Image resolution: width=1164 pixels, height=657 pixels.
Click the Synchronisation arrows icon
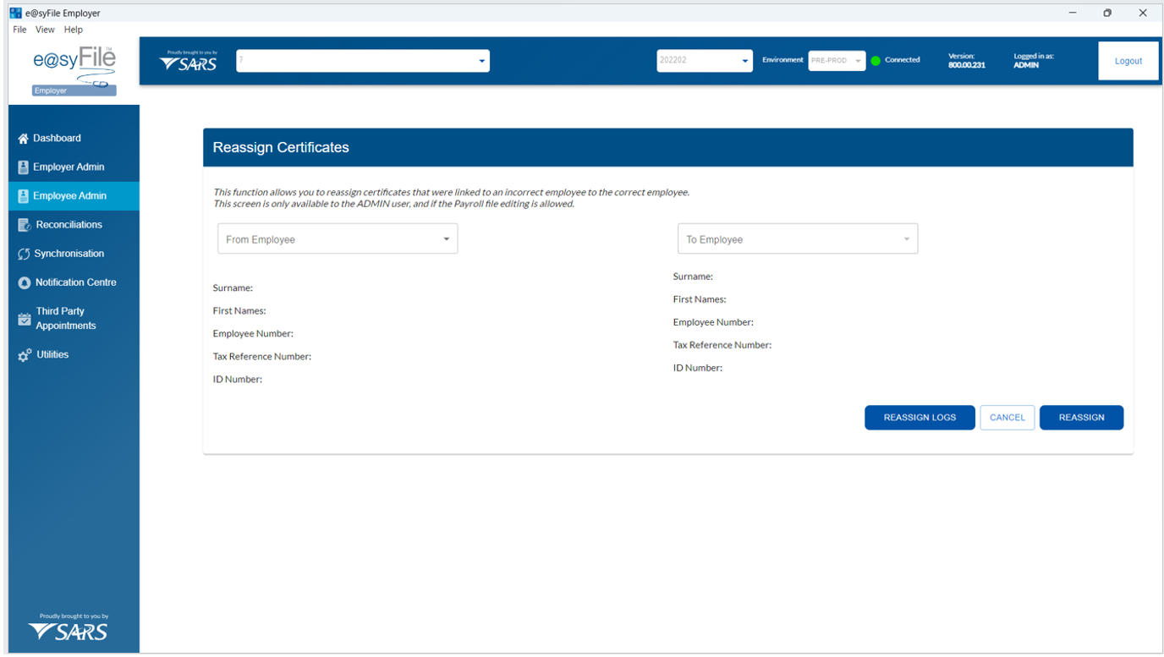pyautogui.click(x=24, y=254)
